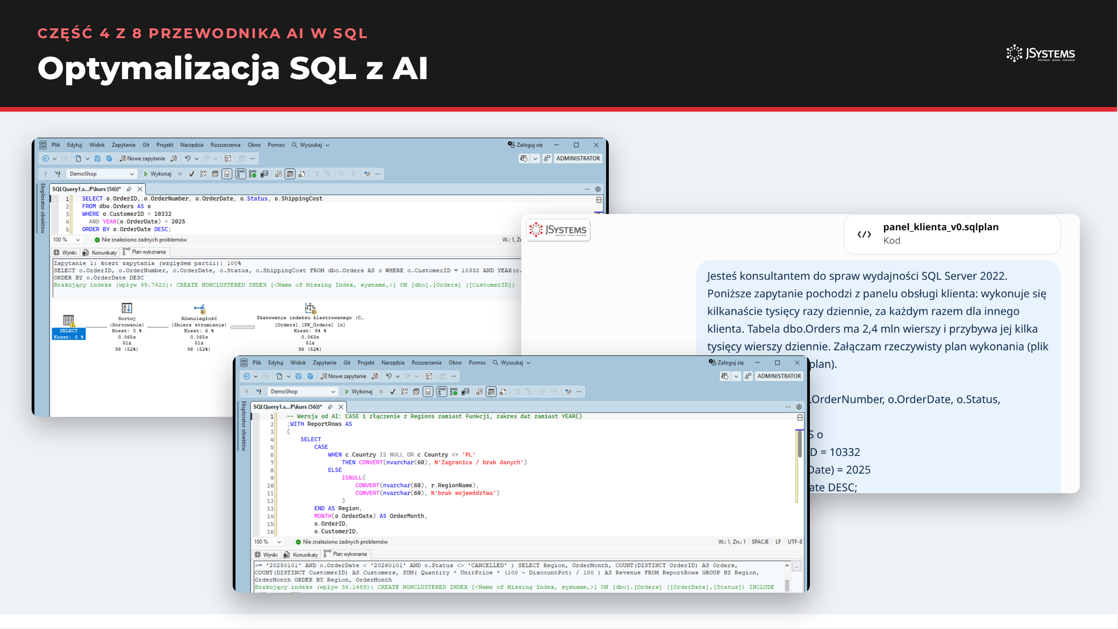
Task: Click Parse checkmark icon in front window
Action: click(393, 392)
